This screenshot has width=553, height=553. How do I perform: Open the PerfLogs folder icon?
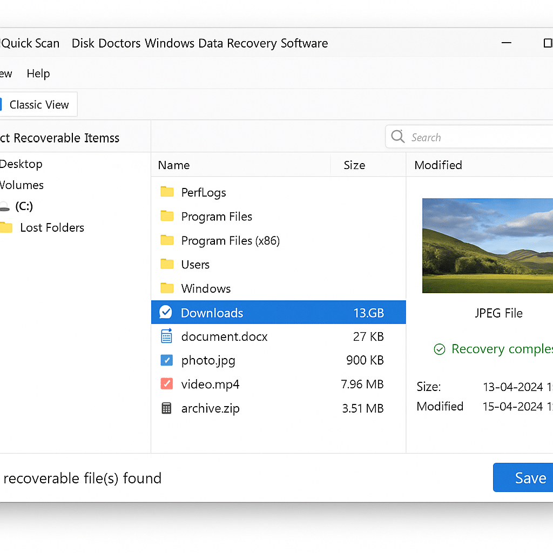point(167,192)
